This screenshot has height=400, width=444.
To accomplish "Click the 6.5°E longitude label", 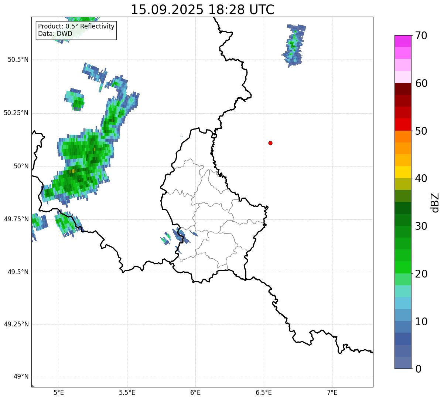I will click(264, 392).
